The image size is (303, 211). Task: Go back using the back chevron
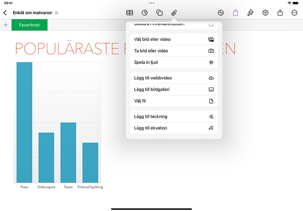pyautogui.click(x=5, y=13)
